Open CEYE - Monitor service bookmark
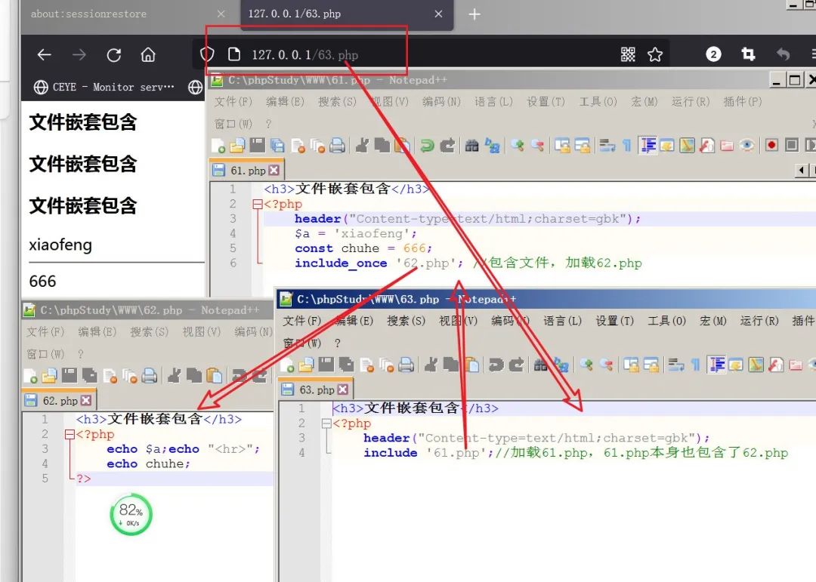816x582 pixels. pos(104,87)
